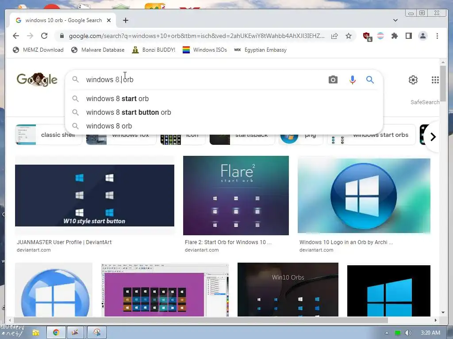Show more filter chips with right arrow
The image size is (453, 339).
433,137
